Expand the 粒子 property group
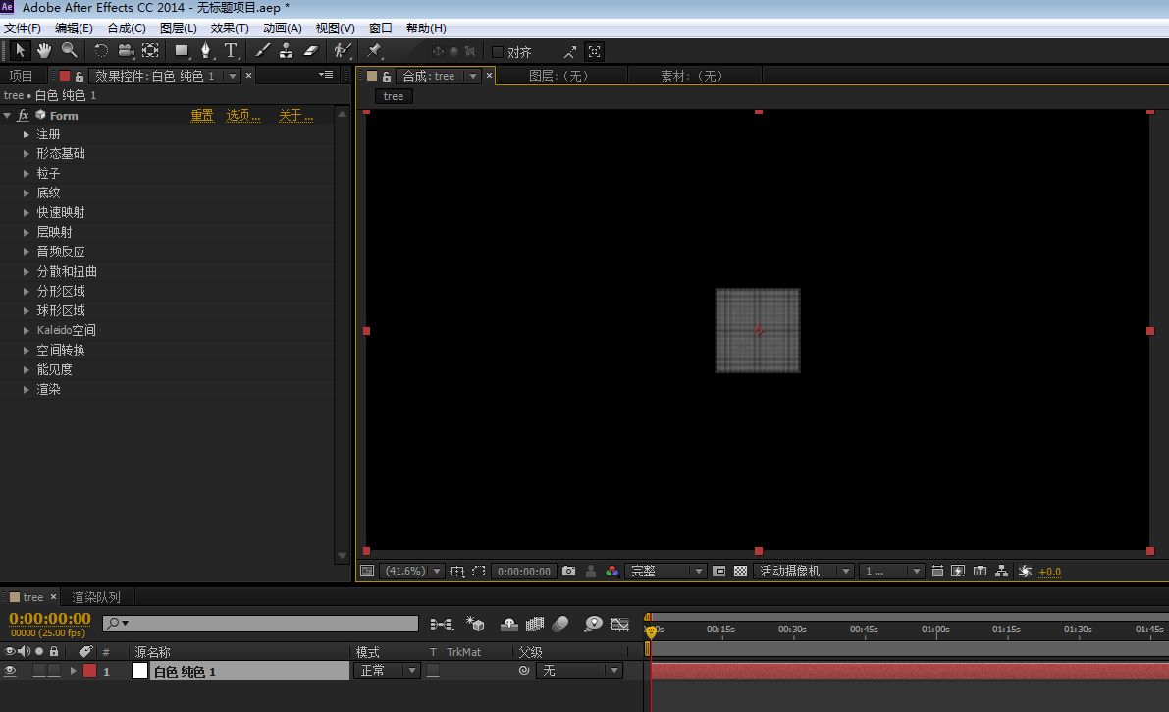The height and width of the screenshot is (712, 1169). pos(27,173)
